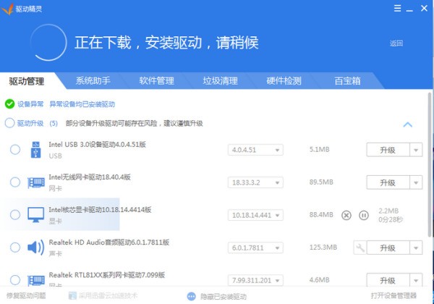Switch to the 软件管理 tab
The height and width of the screenshot is (304, 434).
coord(157,80)
